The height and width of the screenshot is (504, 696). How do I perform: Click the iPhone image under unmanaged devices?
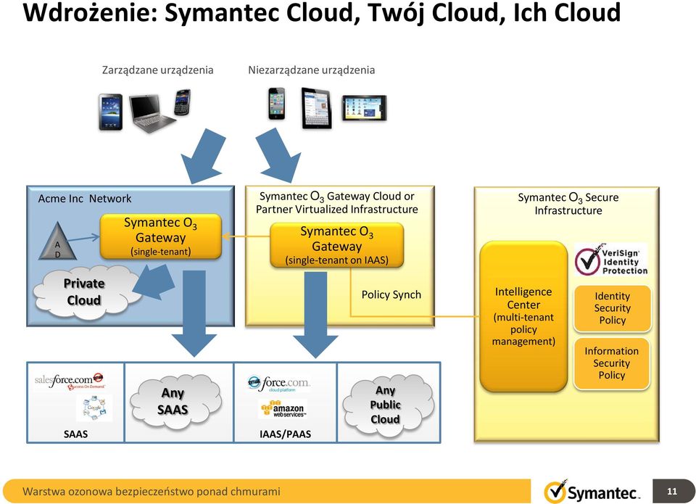pos(276,104)
